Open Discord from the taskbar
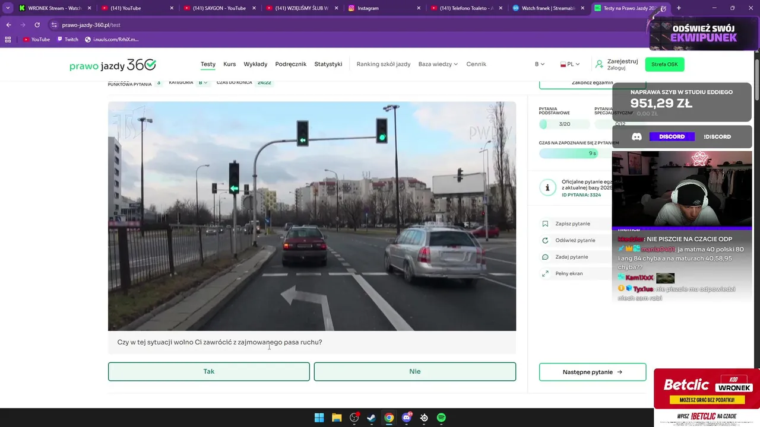760x427 pixels. pyautogui.click(x=407, y=418)
